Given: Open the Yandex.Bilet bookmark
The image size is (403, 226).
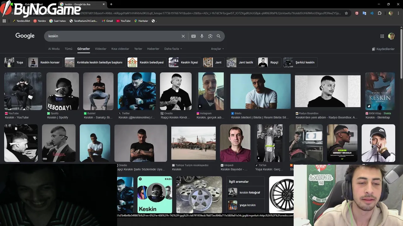Looking at the screenshot, I should 21,21.
